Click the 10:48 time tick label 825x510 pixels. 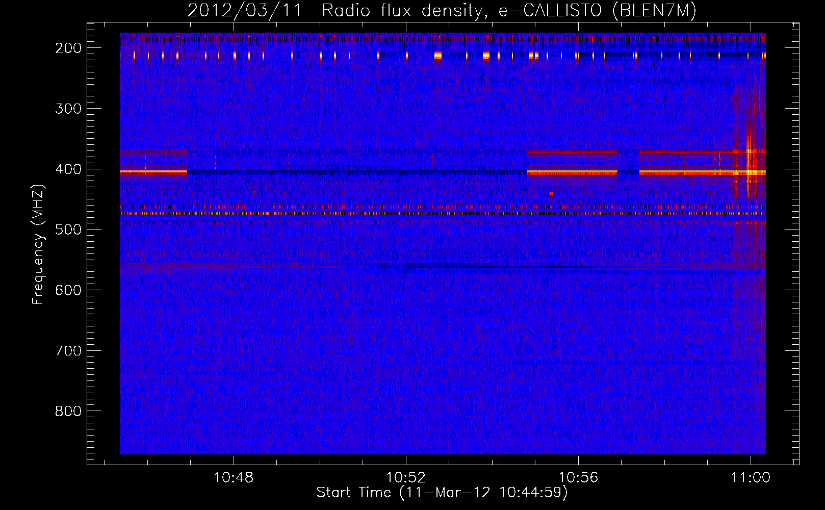pyautogui.click(x=234, y=478)
